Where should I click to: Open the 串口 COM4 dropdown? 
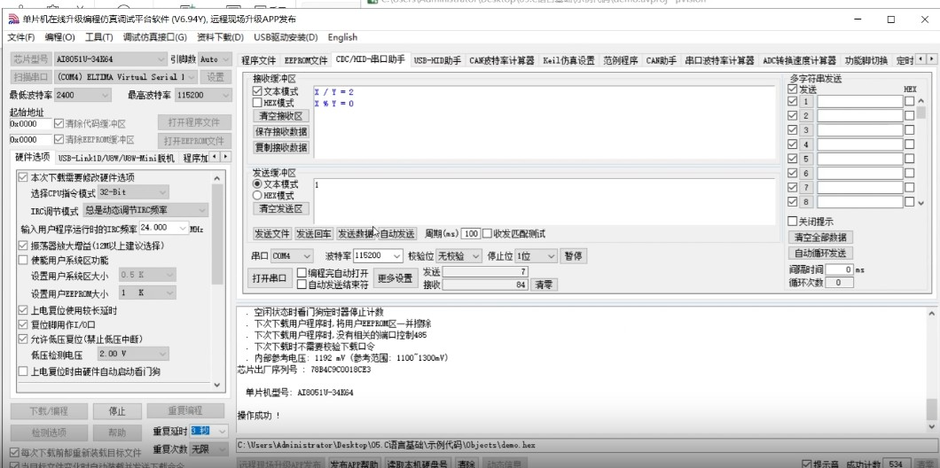click(x=292, y=256)
